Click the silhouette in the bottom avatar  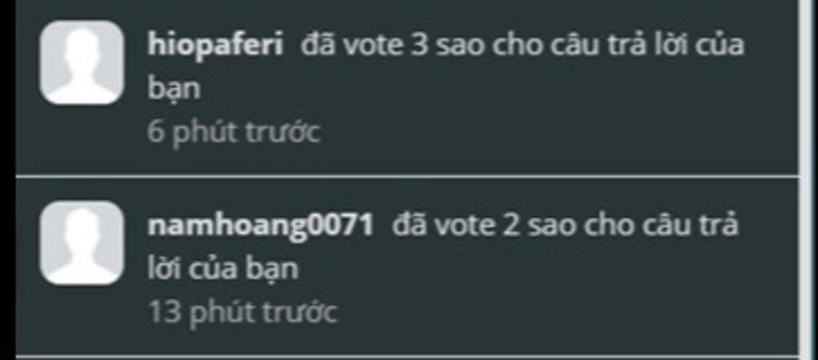point(82,247)
